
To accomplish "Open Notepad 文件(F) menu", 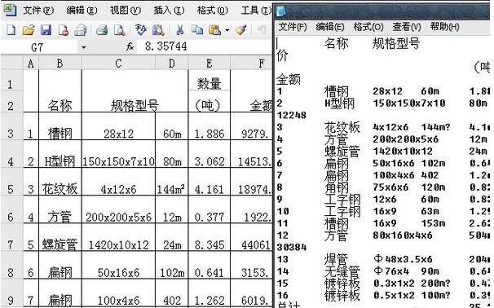I will pyautogui.click(x=293, y=27).
